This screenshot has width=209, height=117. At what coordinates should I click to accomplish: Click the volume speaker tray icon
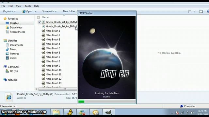pyautogui.click(x=192, y=113)
